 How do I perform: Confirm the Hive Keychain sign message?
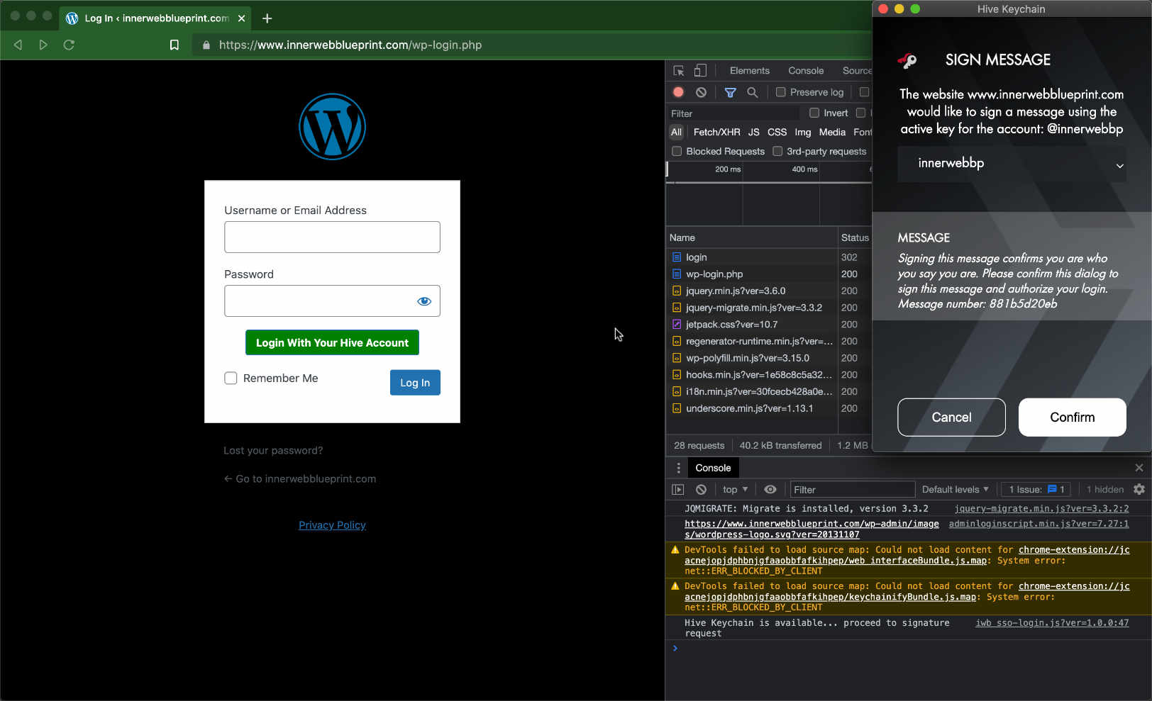coord(1072,417)
